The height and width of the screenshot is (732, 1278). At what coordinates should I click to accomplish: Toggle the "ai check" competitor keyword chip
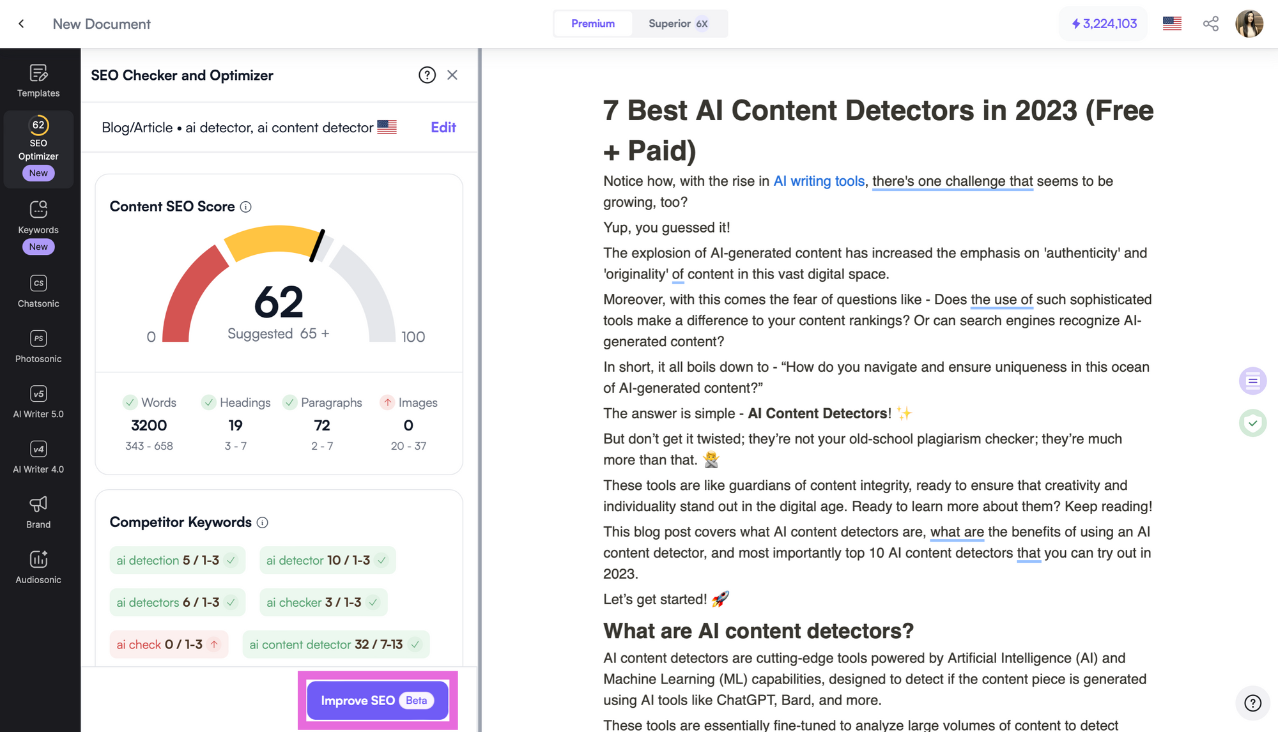tap(168, 644)
